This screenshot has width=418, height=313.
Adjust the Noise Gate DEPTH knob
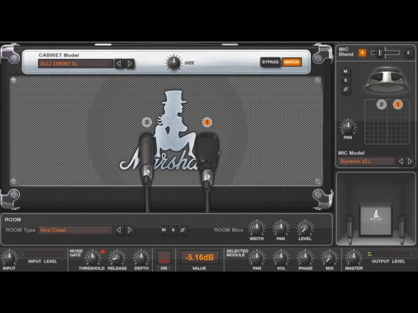pyautogui.click(x=141, y=258)
